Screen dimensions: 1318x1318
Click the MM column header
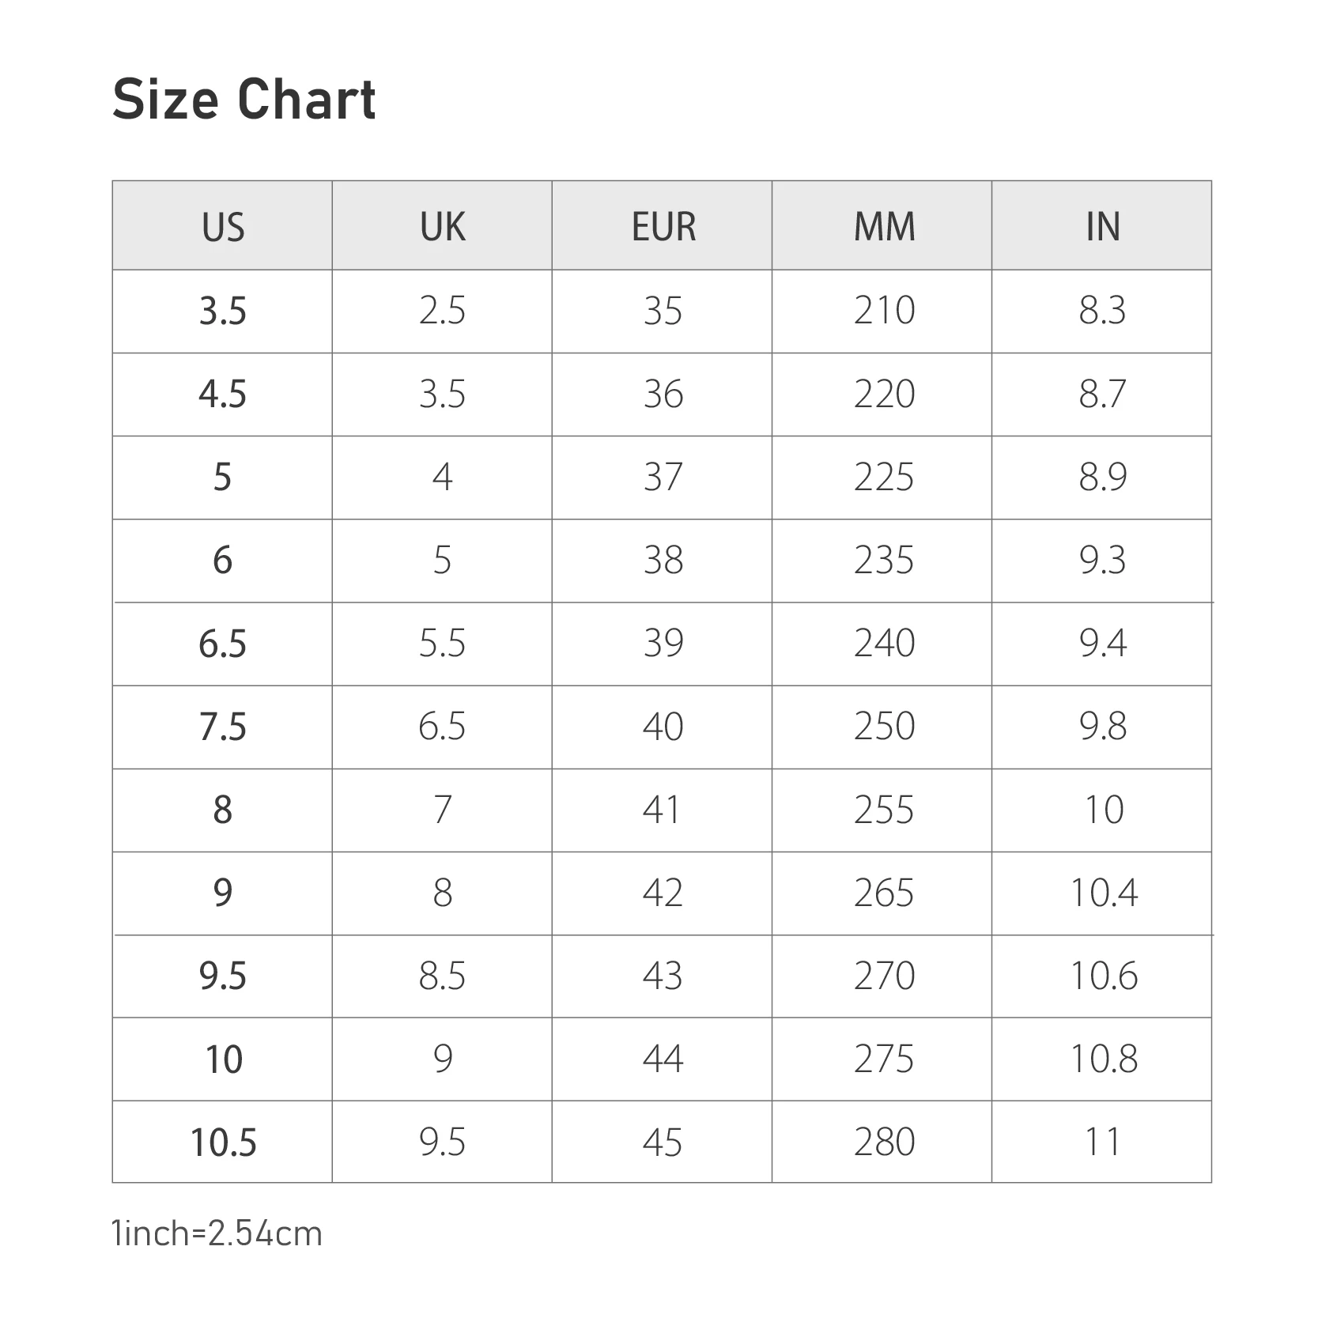pyautogui.click(x=883, y=228)
